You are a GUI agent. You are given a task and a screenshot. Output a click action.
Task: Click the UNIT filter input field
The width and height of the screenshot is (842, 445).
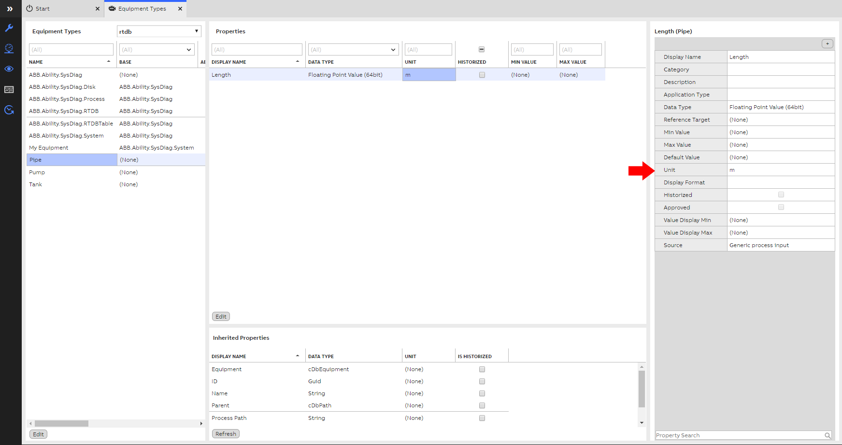click(428, 49)
